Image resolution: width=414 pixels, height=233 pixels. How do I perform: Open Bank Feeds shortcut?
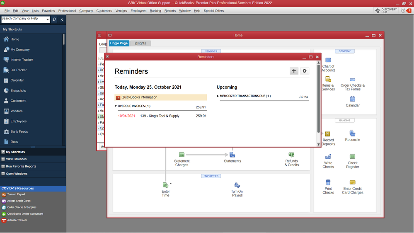[x=16, y=131]
